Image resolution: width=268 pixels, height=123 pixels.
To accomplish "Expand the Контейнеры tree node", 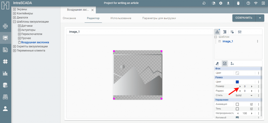I will click(15, 13).
